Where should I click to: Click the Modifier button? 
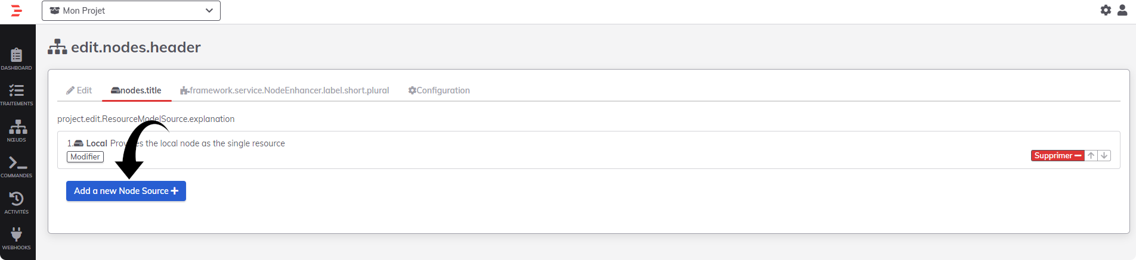(85, 157)
